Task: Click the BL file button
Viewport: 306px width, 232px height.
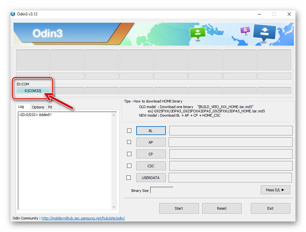Action: point(151,131)
